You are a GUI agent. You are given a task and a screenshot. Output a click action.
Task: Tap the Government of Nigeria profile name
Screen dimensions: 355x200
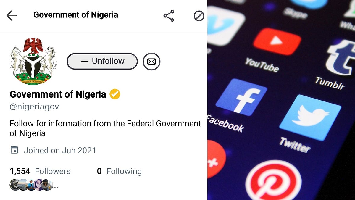[58, 94]
